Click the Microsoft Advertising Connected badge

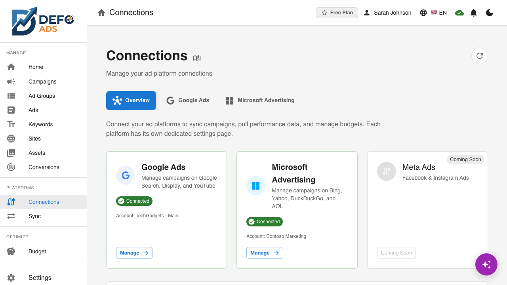click(x=265, y=222)
